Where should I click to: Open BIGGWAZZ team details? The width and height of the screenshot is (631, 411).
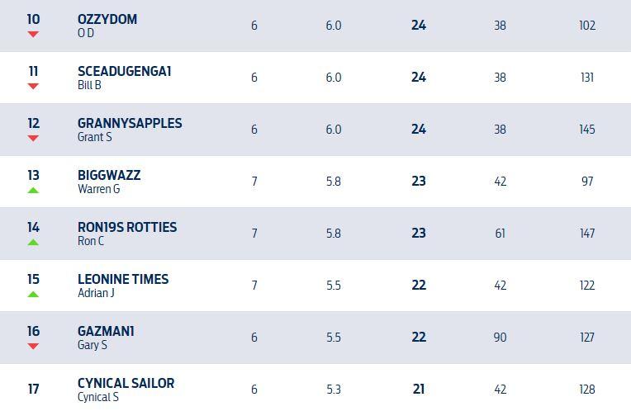tap(109, 175)
